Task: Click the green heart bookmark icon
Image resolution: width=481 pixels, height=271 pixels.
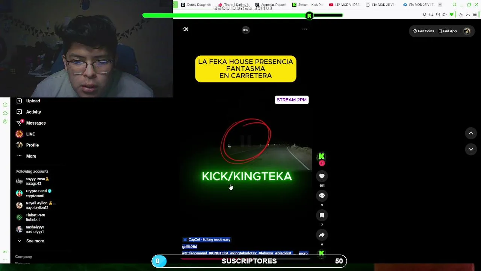Action: [x=452, y=14]
